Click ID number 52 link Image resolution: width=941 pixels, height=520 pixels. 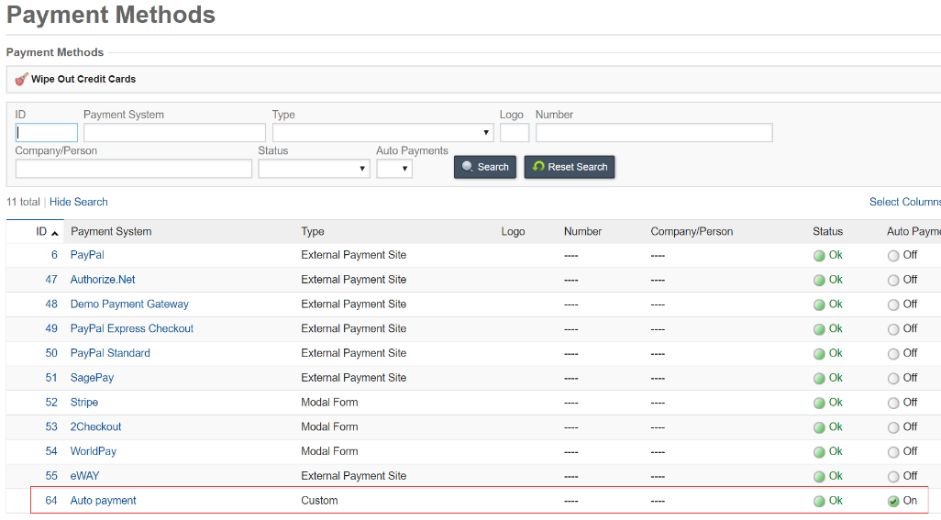(51, 403)
